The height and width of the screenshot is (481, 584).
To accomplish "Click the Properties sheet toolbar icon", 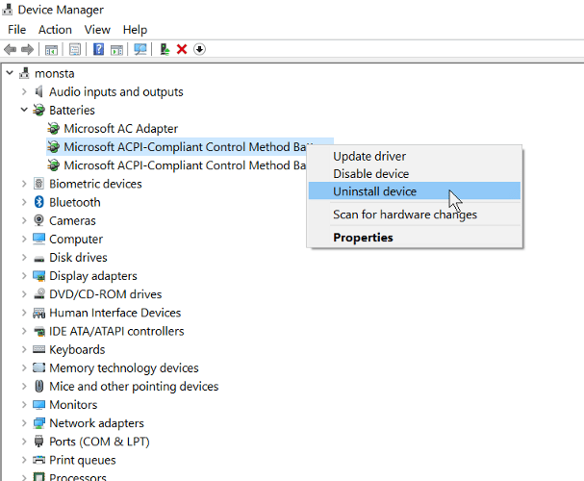I will point(75,49).
